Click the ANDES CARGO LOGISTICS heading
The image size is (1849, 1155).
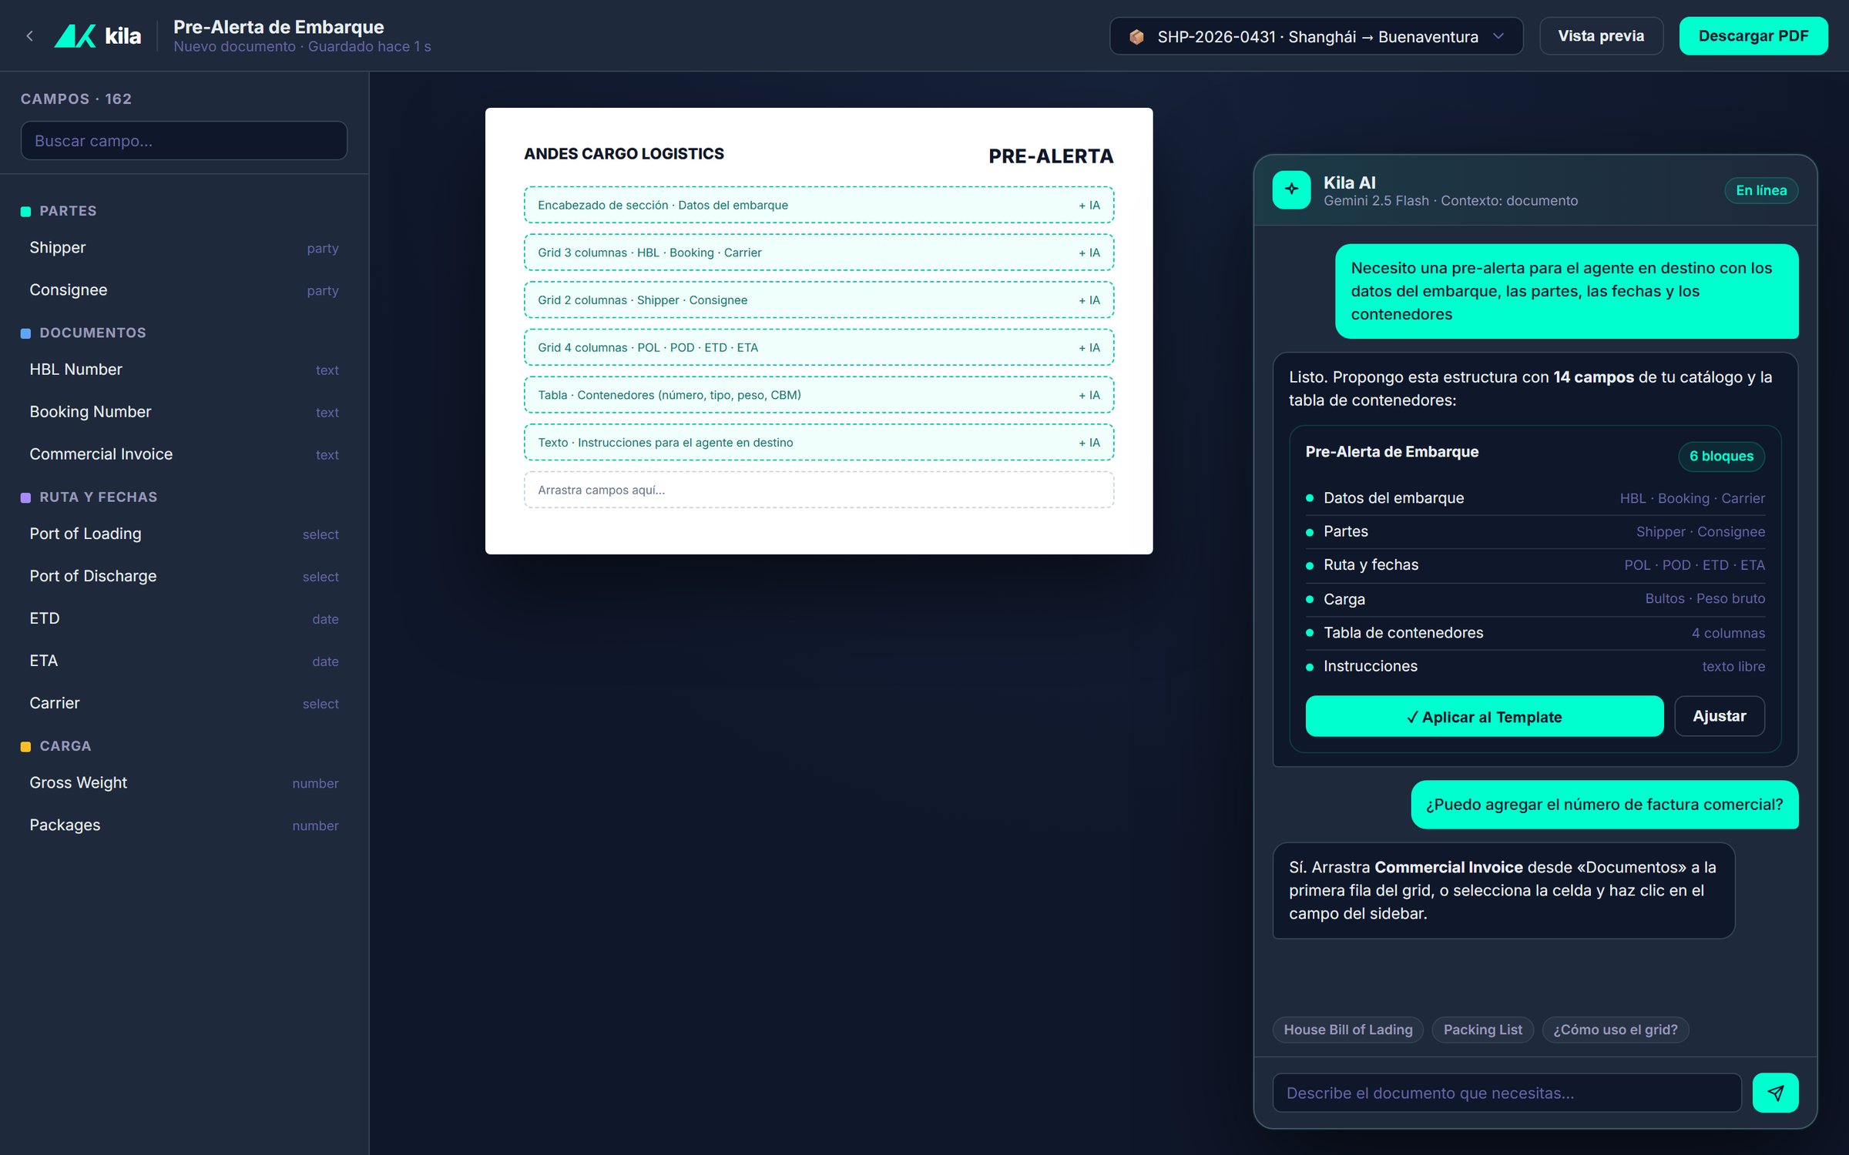[624, 154]
